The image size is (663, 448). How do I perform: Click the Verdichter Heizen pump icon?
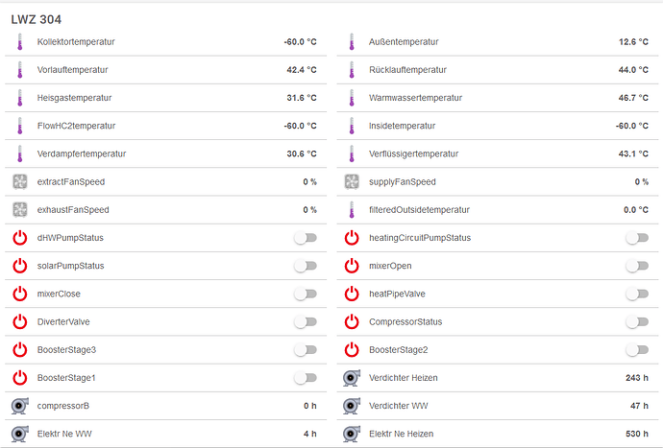[x=352, y=378]
